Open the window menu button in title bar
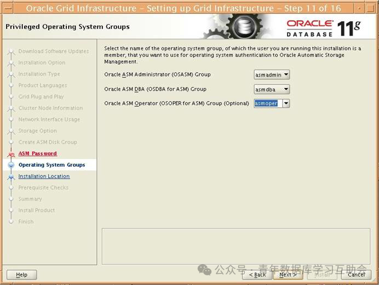 tap(8, 8)
